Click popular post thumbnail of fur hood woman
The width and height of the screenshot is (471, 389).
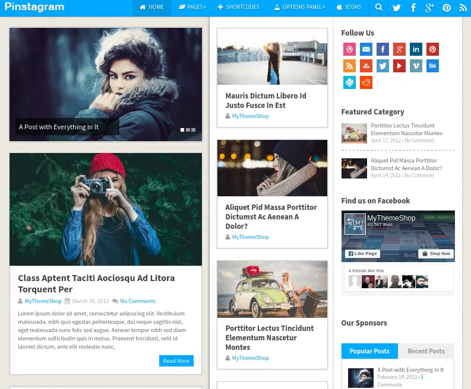[361, 378]
